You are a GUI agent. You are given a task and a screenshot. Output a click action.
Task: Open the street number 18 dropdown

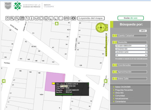click(131, 55)
